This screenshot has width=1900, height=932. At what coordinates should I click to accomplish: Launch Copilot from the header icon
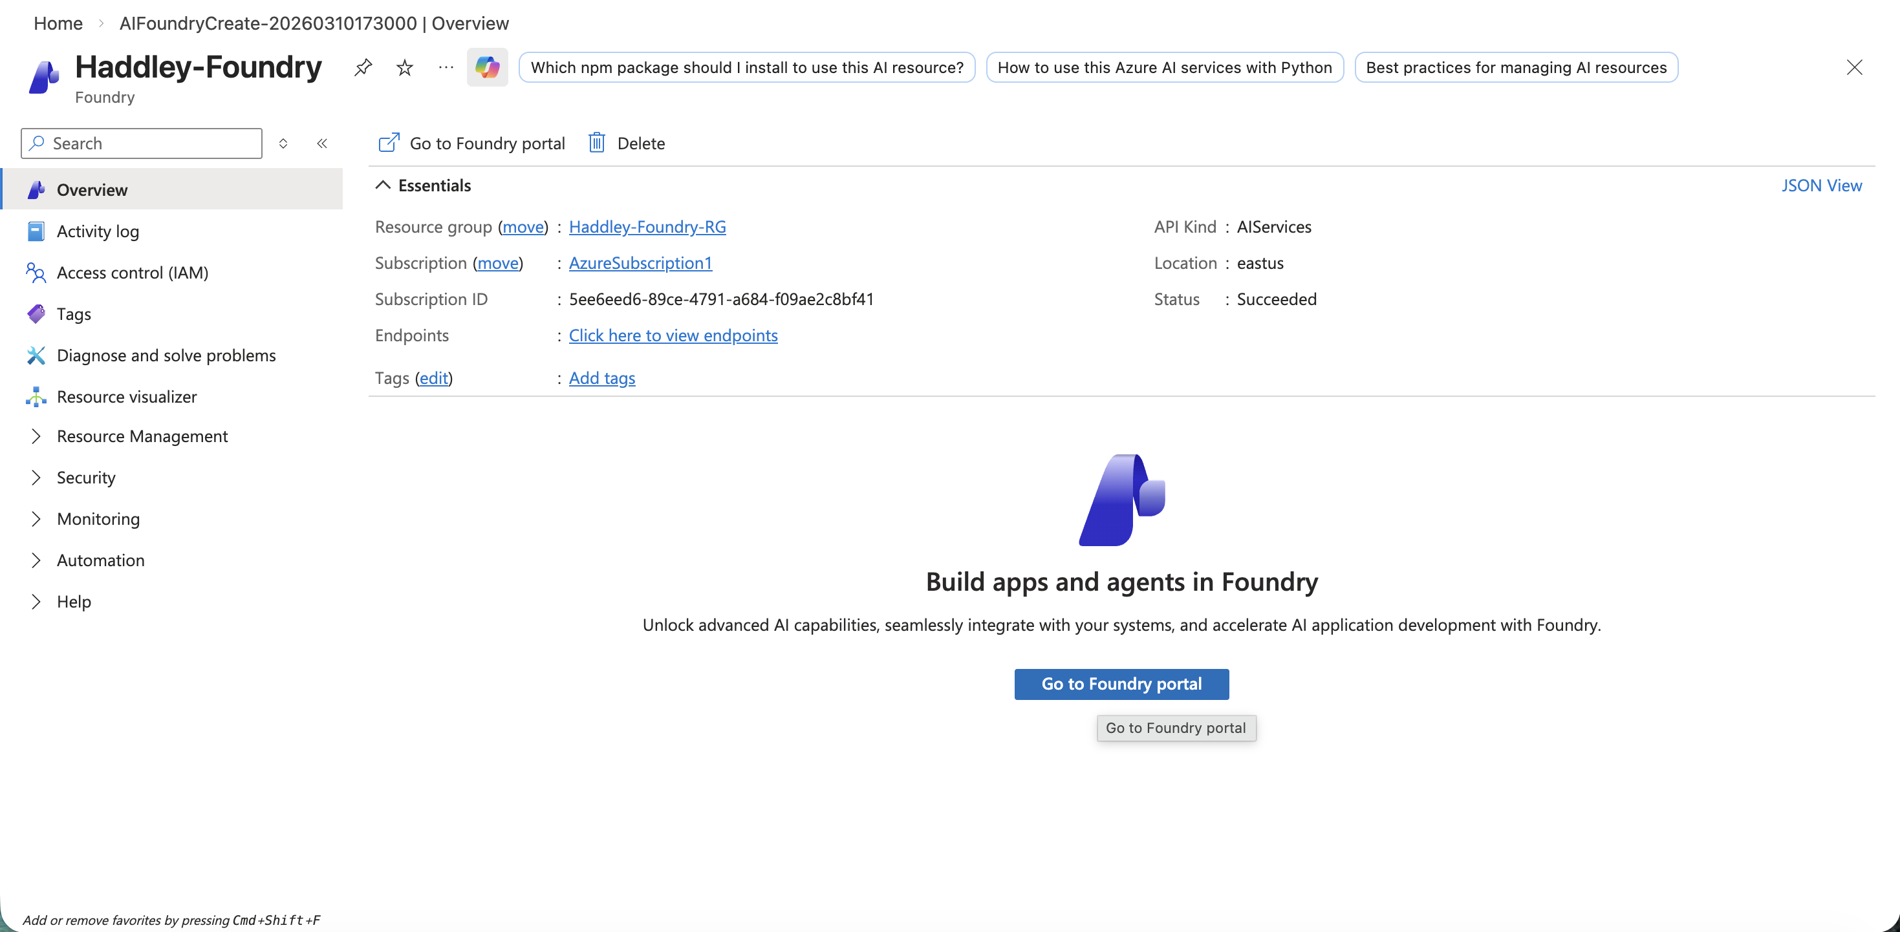[x=487, y=67]
